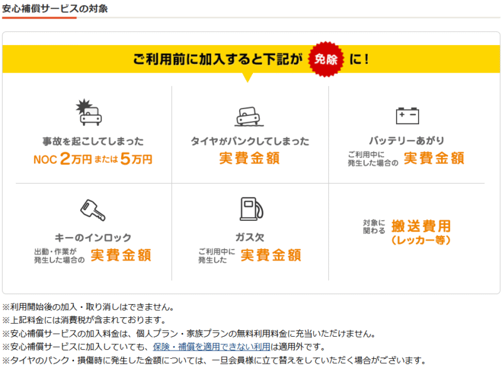Click note about 個人プラン・家族プラン free usage fee
Image resolution: width=502 pixels, height=365 pixels.
(189, 334)
